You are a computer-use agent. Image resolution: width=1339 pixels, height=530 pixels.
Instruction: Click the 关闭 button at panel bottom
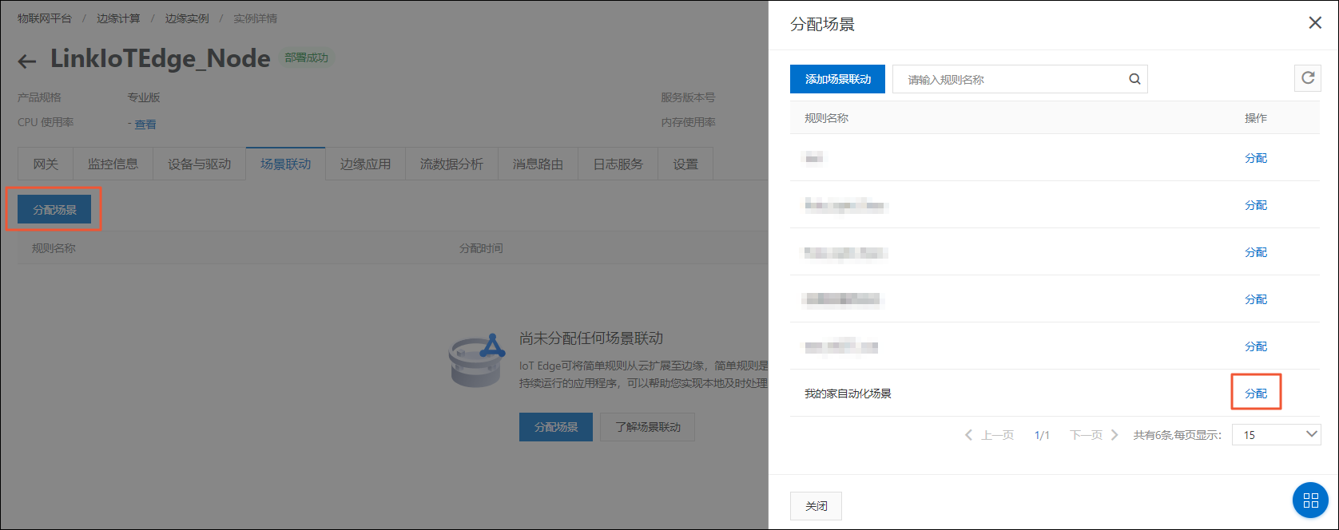(x=816, y=506)
